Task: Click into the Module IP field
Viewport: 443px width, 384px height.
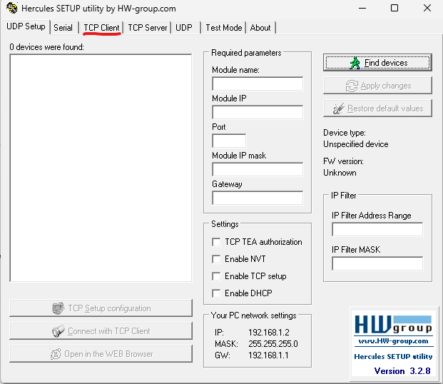Action: [x=258, y=112]
